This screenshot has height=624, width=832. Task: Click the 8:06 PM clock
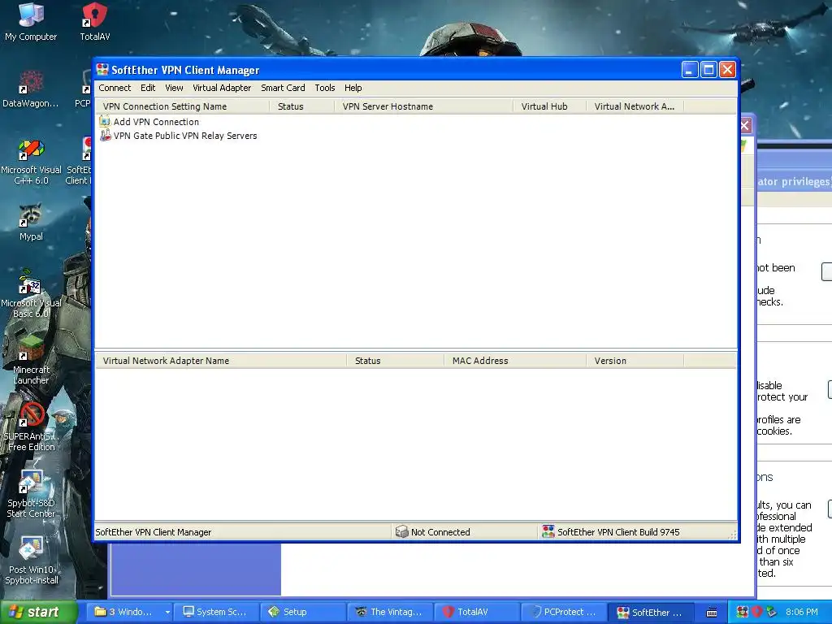(801, 612)
